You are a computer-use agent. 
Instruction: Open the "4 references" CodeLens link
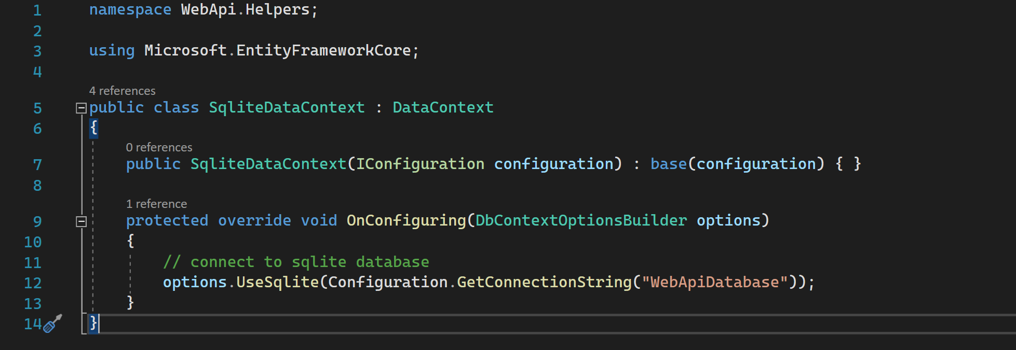click(x=122, y=91)
